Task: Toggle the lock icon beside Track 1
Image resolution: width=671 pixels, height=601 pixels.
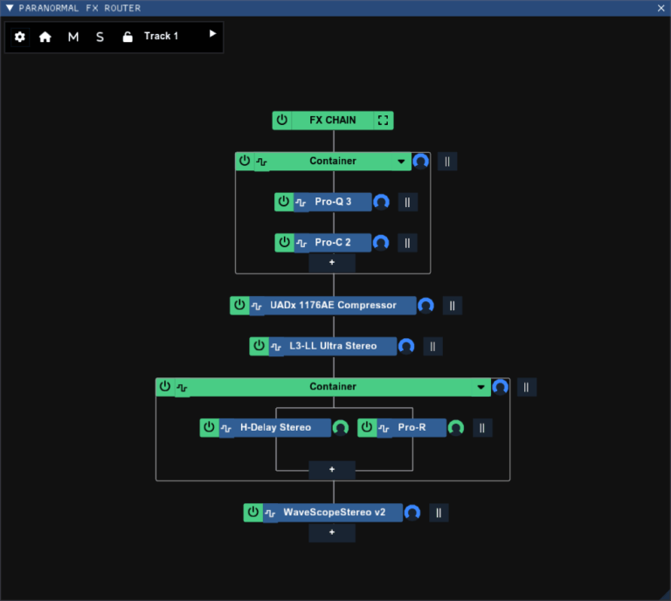Action: pos(128,38)
